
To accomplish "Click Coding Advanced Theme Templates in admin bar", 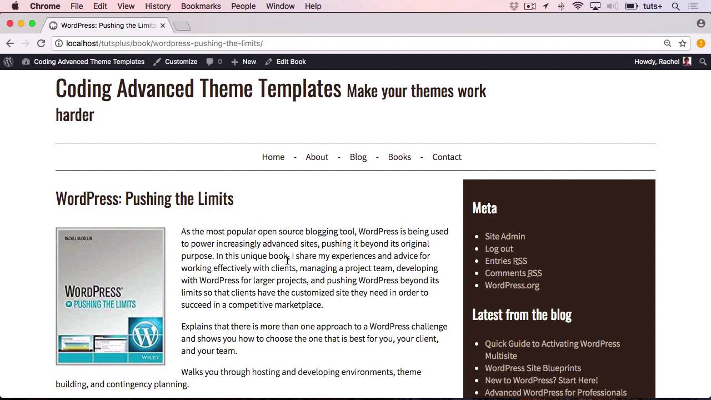I will pyautogui.click(x=89, y=62).
